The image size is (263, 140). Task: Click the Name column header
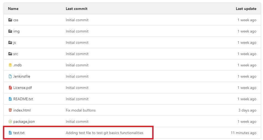[x=13, y=9]
